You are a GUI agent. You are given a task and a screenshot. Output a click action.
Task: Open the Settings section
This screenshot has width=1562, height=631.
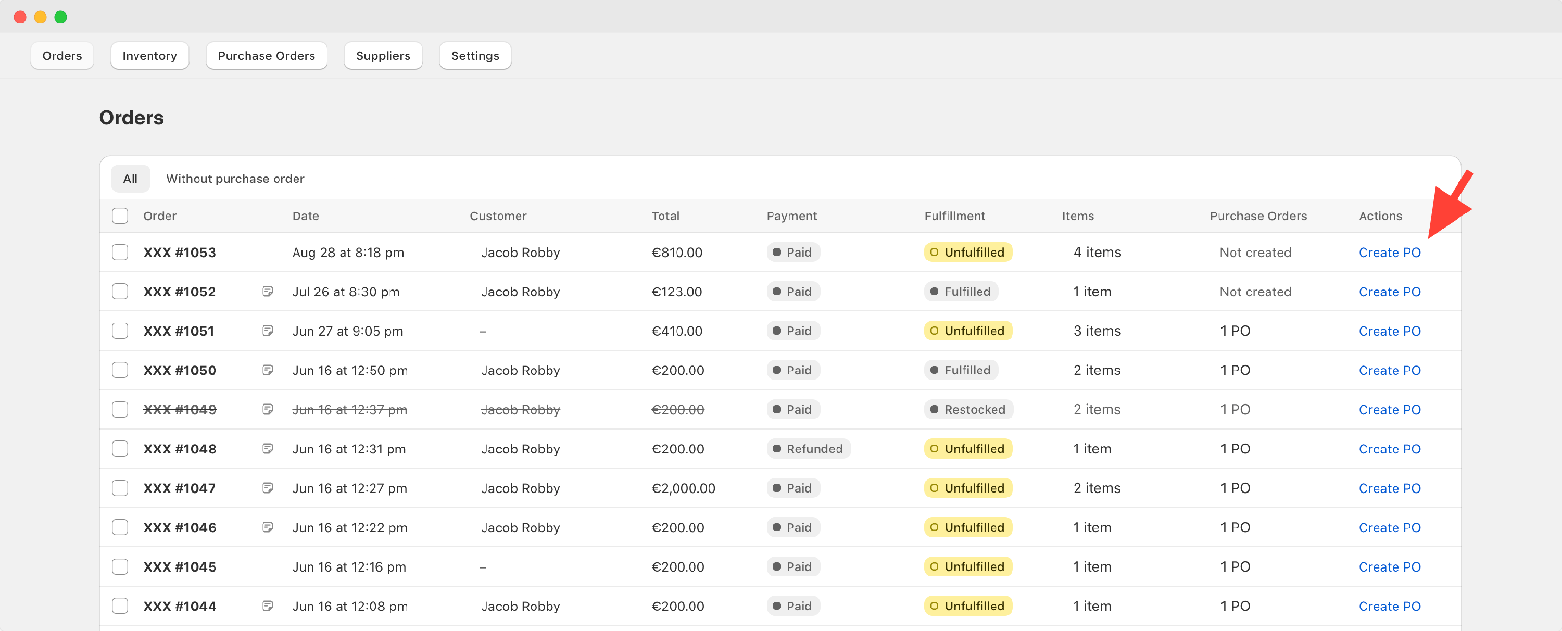click(475, 55)
